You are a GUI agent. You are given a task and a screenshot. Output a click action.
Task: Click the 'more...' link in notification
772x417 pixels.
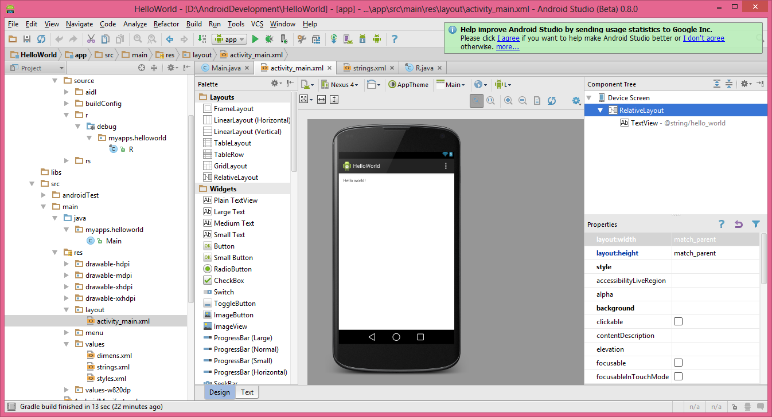[508, 47]
